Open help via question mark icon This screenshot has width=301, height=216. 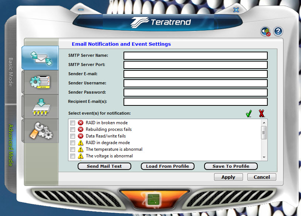point(278,31)
